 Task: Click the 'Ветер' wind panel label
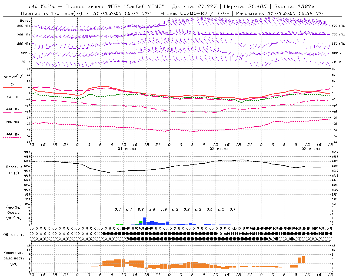pyautogui.click(x=25, y=21)
